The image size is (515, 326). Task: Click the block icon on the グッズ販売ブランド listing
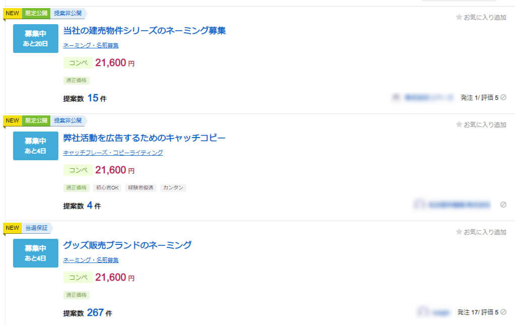click(503, 312)
